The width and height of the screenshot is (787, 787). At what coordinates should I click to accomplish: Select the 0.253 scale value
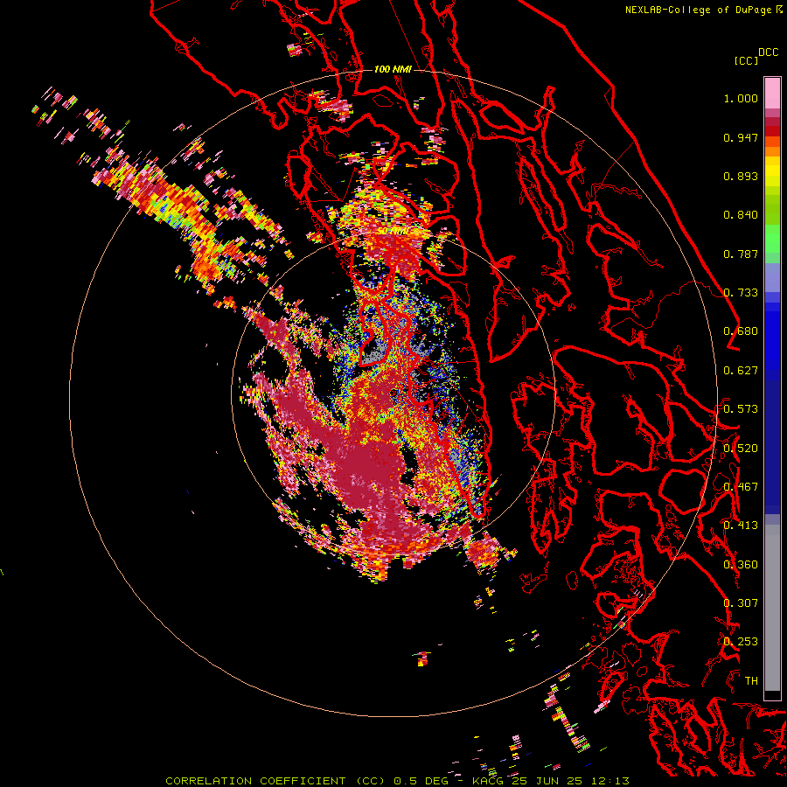(x=741, y=642)
